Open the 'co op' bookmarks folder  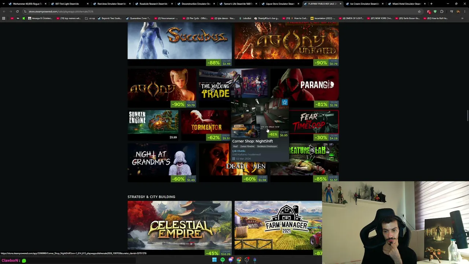click(x=90, y=18)
